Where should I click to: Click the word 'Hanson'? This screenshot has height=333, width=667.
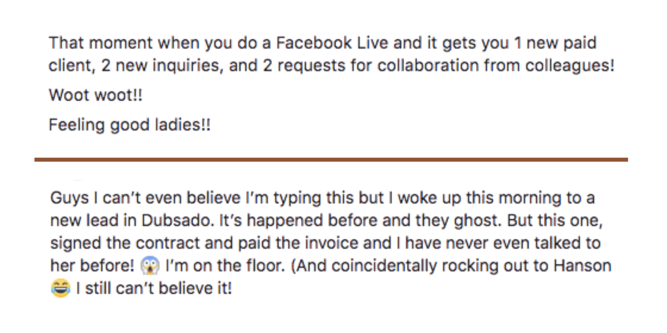click(582, 266)
